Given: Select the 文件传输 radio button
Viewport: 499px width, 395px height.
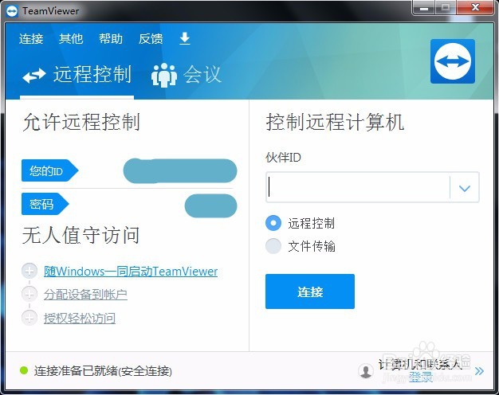Looking at the screenshot, I should point(273,246).
